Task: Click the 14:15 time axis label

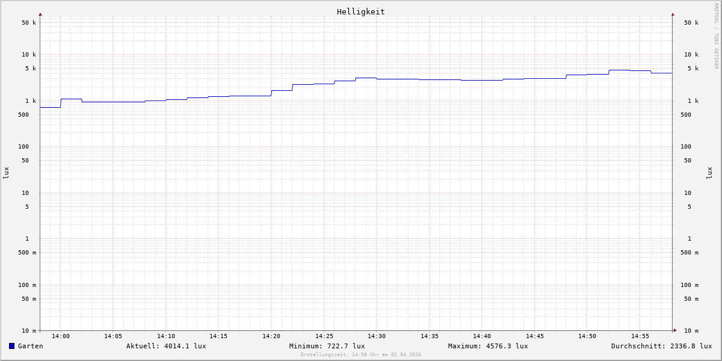Action: pyautogui.click(x=218, y=336)
